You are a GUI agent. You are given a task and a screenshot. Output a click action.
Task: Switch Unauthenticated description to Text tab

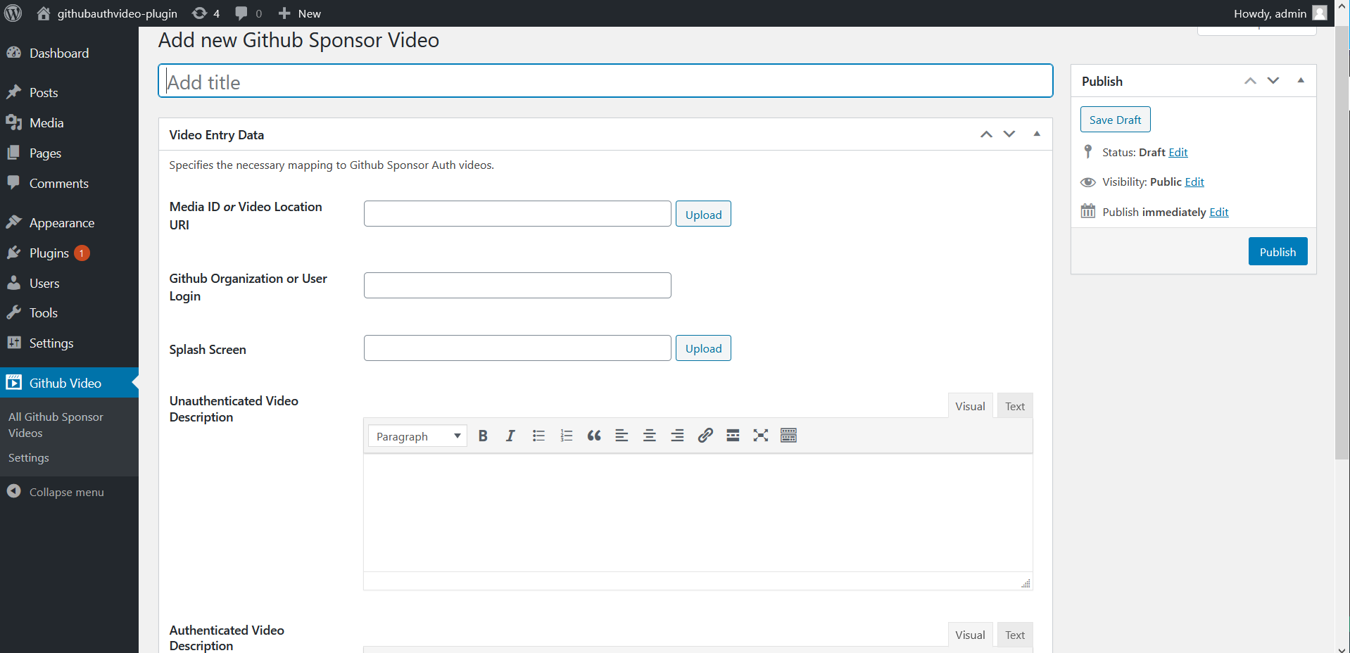(x=1014, y=406)
